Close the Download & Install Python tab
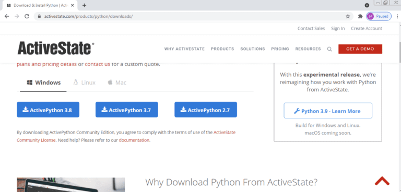Screen dimensions: 401x192 [73, 5]
